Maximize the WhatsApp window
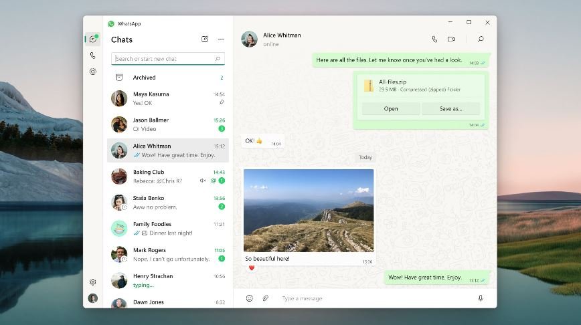The image size is (581, 325). coord(469,22)
